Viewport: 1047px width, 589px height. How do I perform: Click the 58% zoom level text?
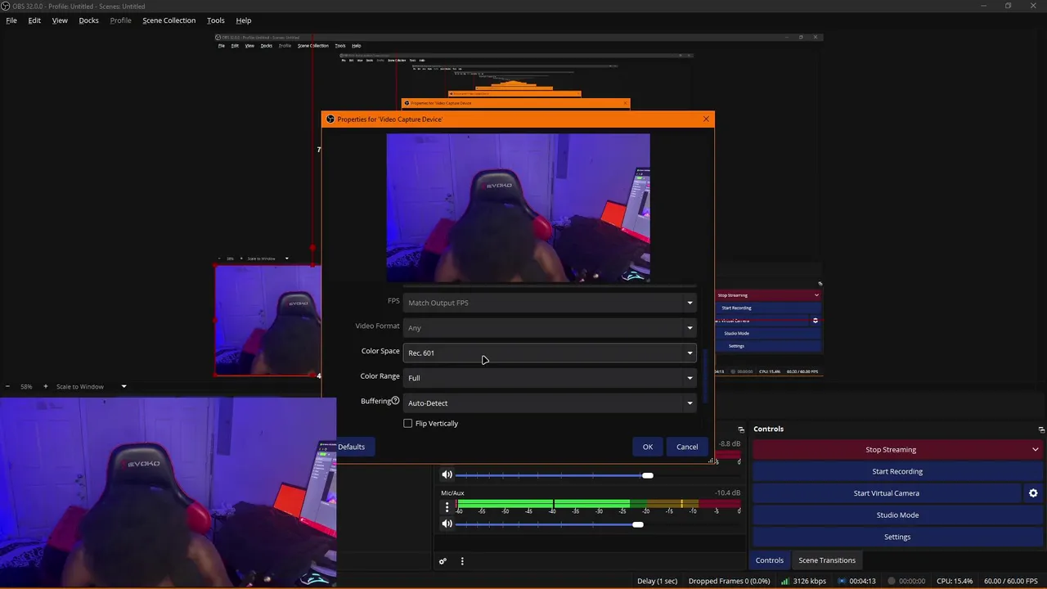coord(26,386)
